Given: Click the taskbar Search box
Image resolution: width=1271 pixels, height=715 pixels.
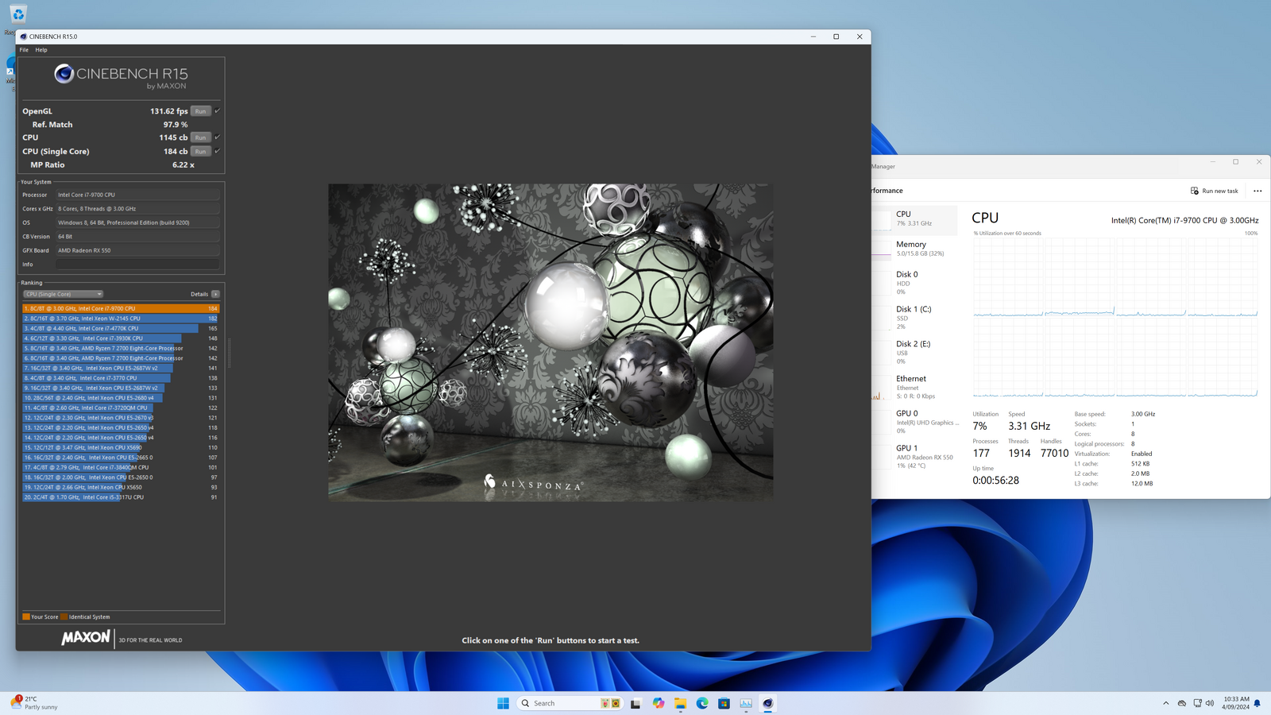Looking at the screenshot, I should pyautogui.click(x=569, y=703).
